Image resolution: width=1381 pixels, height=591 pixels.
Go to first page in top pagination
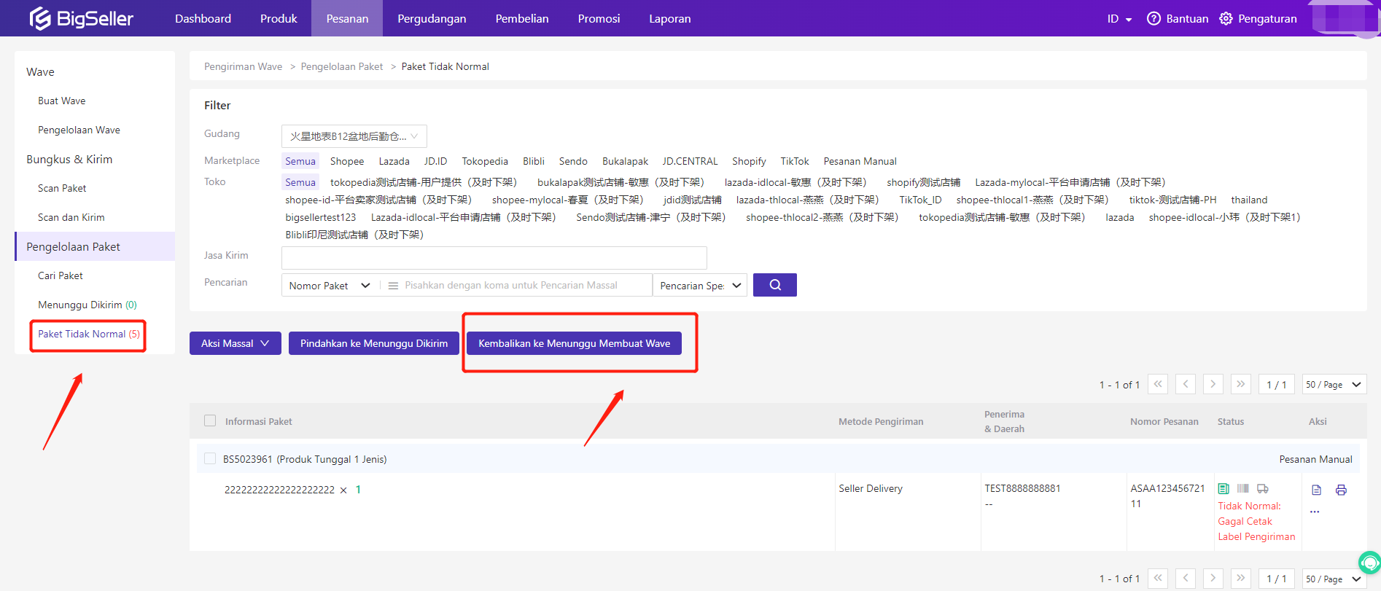(x=1158, y=384)
